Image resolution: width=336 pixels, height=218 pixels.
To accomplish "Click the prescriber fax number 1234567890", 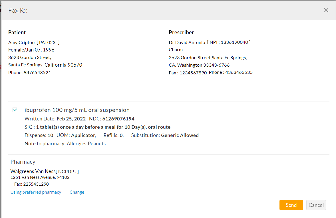I will tap(193, 73).
